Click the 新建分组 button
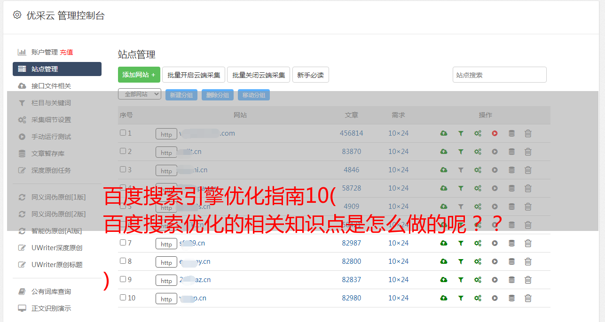The height and width of the screenshot is (322, 605). 181,95
